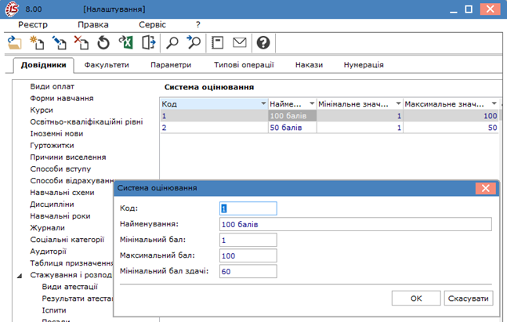This screenshot has height=322, width=507.
Task: Select Курси in the tree
Action: [x=42, y=110]
